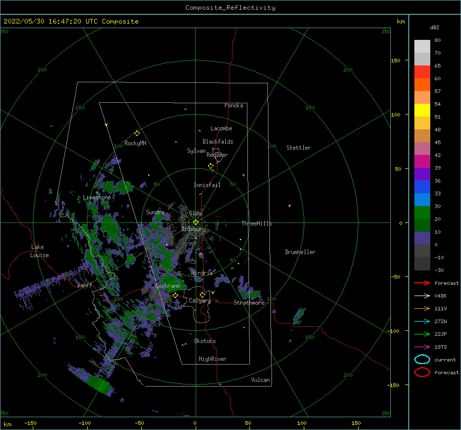Select the orange 111V arrow in legend
The image size is (461, 430).
tap(422, 308)
